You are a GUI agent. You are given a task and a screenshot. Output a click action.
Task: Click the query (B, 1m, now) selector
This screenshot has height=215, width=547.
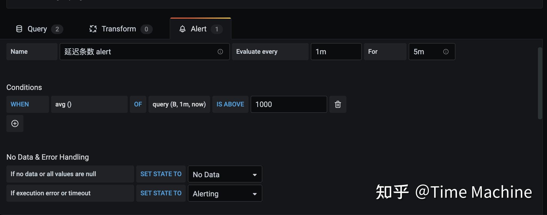pos(179,104)
